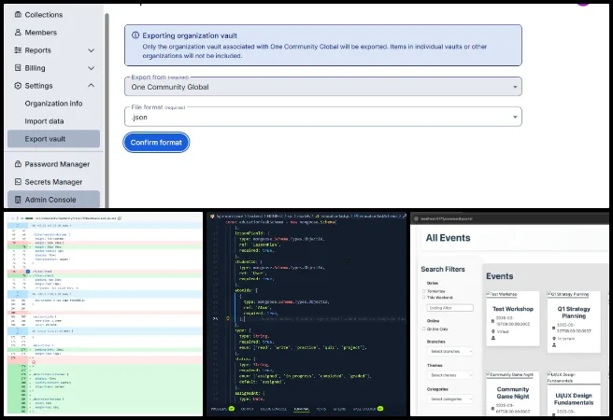Image resolution: width=613 pixels, height=420 pixels.
Task: Select the Export vault menu item
Action: (53, 139)
